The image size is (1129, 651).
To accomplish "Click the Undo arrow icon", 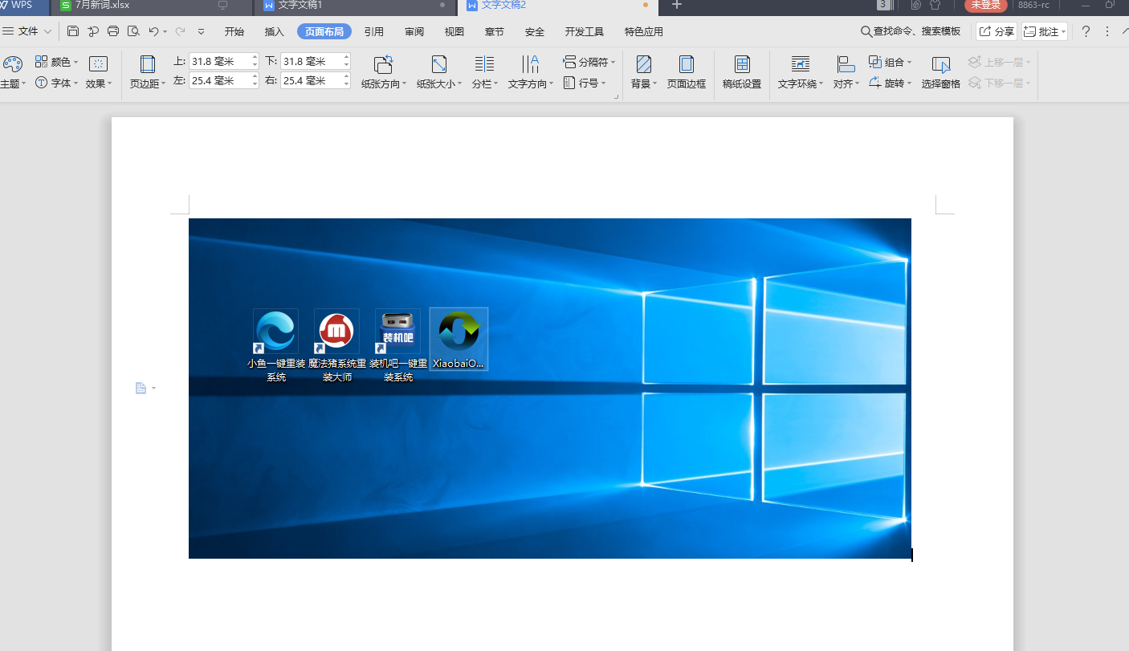I will 153,32.
